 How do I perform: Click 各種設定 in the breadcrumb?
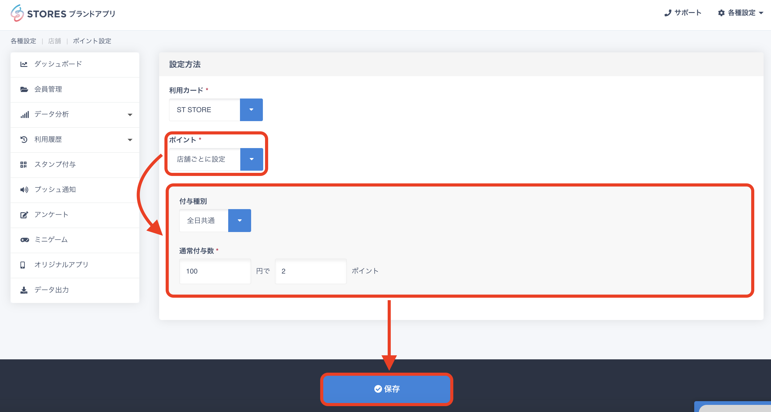point(23,41)
